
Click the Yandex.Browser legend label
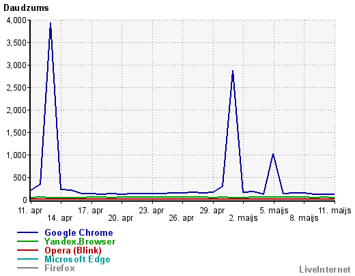(x=80, y=241)
